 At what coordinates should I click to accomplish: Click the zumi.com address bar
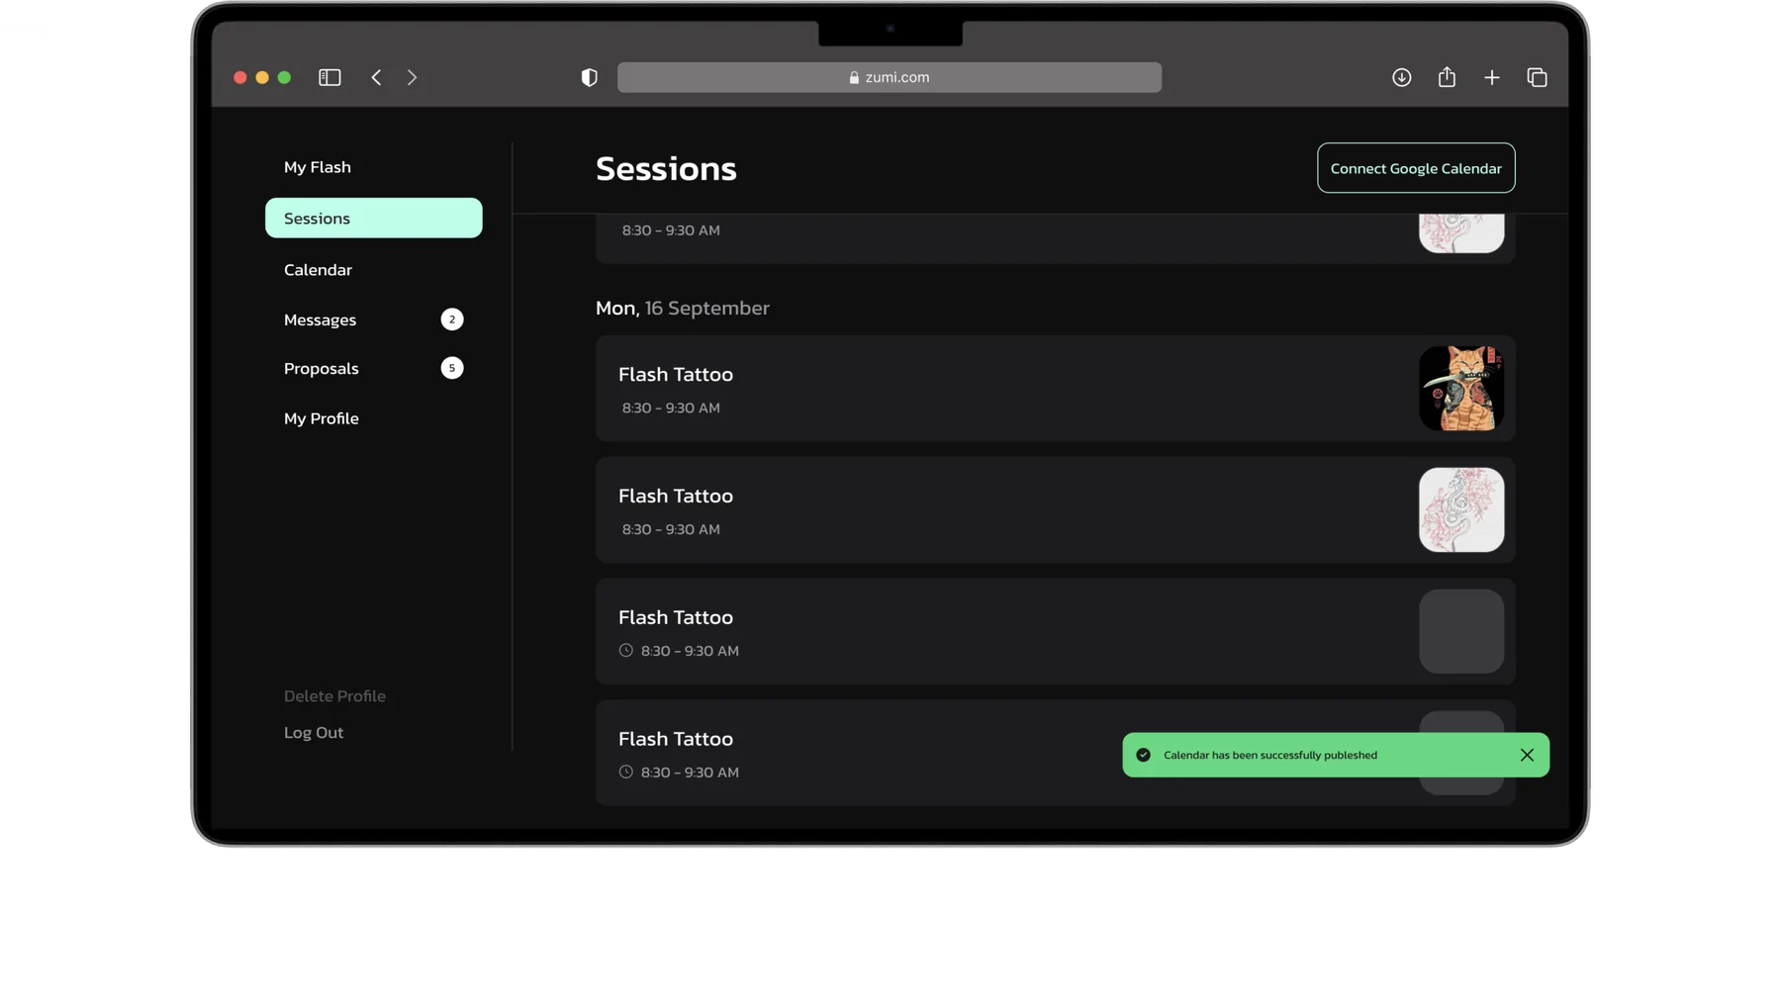pyautogui.click(x=890, y=77)
